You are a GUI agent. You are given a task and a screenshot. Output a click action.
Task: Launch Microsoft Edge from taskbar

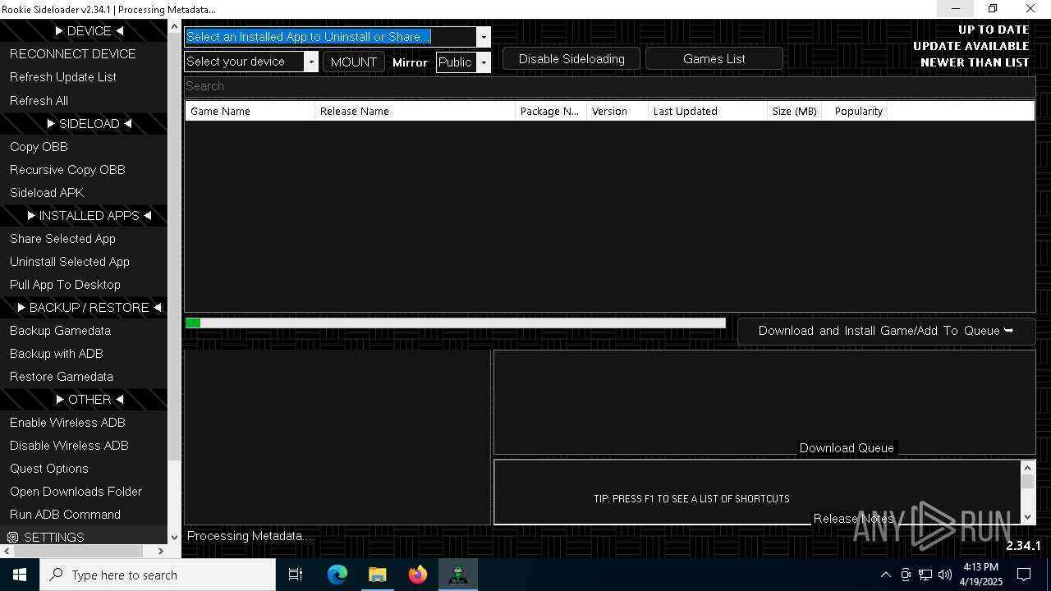click(x=337, y=575)
